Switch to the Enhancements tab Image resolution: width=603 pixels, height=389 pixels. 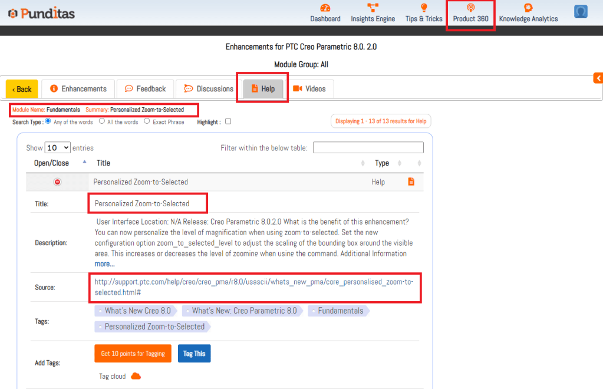click(x=78, y=89)
